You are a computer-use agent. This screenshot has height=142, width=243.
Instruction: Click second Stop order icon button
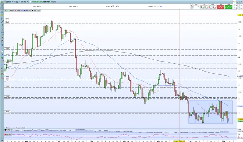(214, 7)
